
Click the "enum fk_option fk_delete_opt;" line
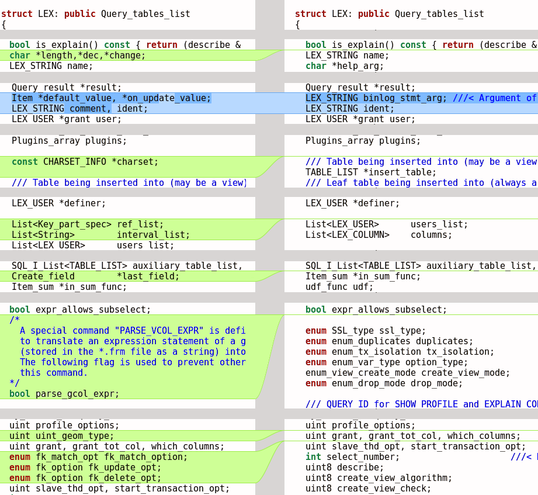[85, 478]
